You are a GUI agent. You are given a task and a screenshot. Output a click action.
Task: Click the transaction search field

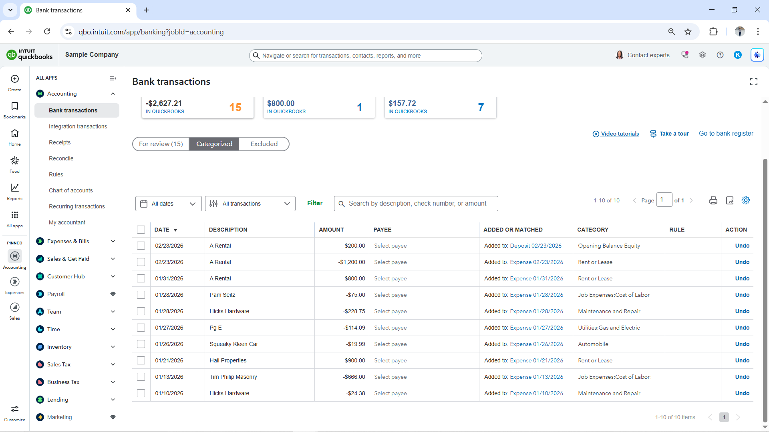(417, 204)
